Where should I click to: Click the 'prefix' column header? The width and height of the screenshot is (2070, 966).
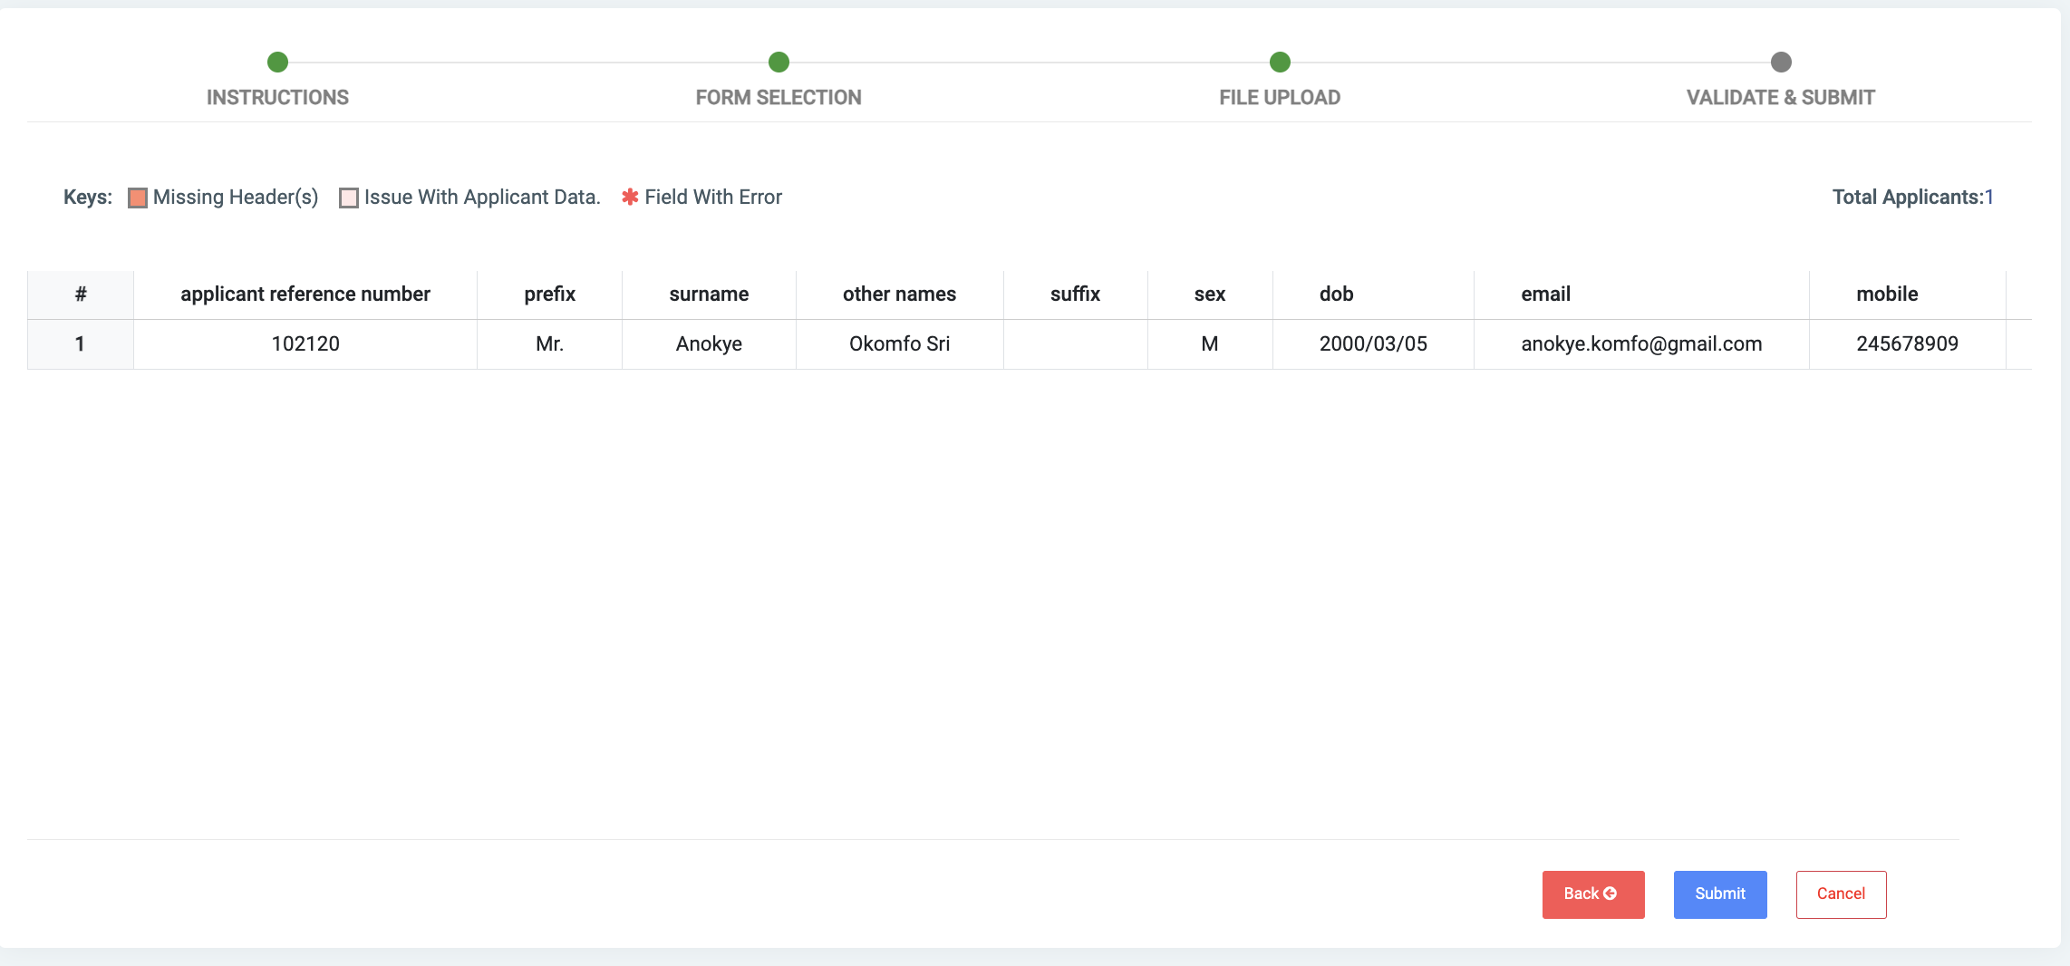point(550,295)
